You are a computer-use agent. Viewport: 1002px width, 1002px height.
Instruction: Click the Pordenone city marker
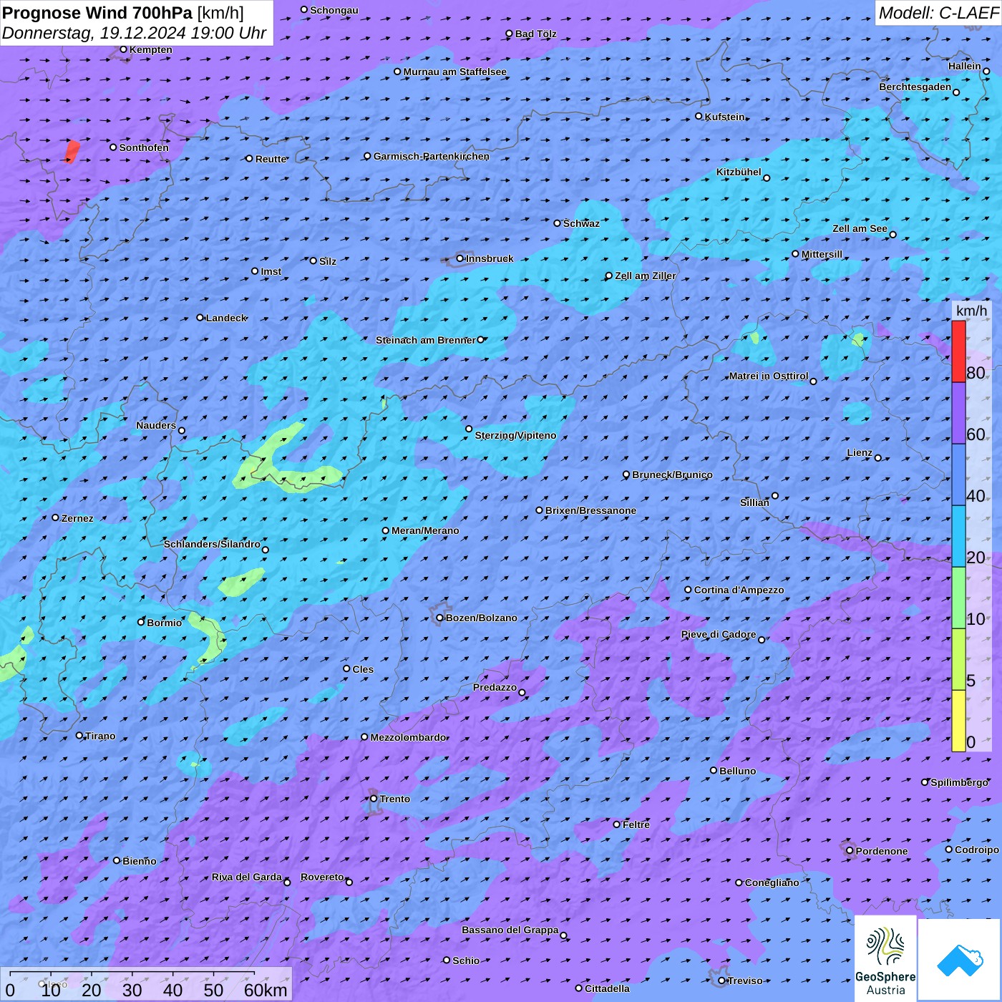pos(850,851)
